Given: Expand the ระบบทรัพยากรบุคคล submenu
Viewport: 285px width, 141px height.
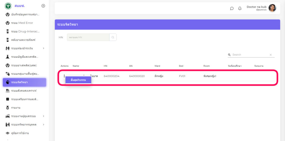Looking at the screenshot, I should click(x=43, y=125).
